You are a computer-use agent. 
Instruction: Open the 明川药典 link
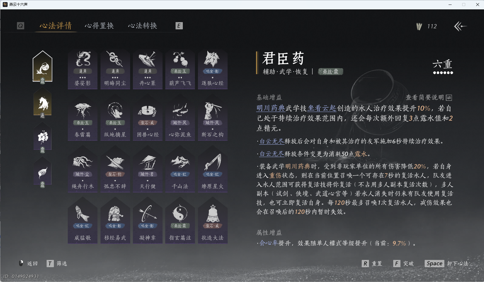[x=271, y=108]
